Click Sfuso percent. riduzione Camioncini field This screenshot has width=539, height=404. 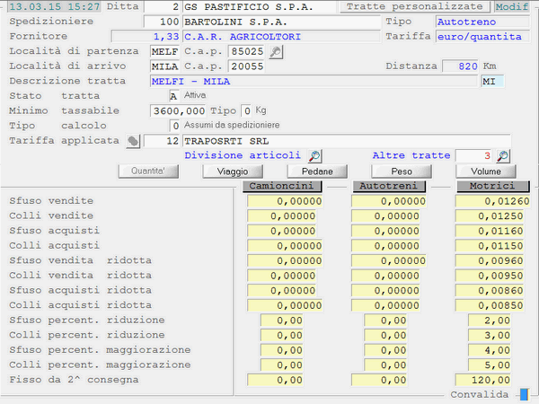[x=281, y=321]
